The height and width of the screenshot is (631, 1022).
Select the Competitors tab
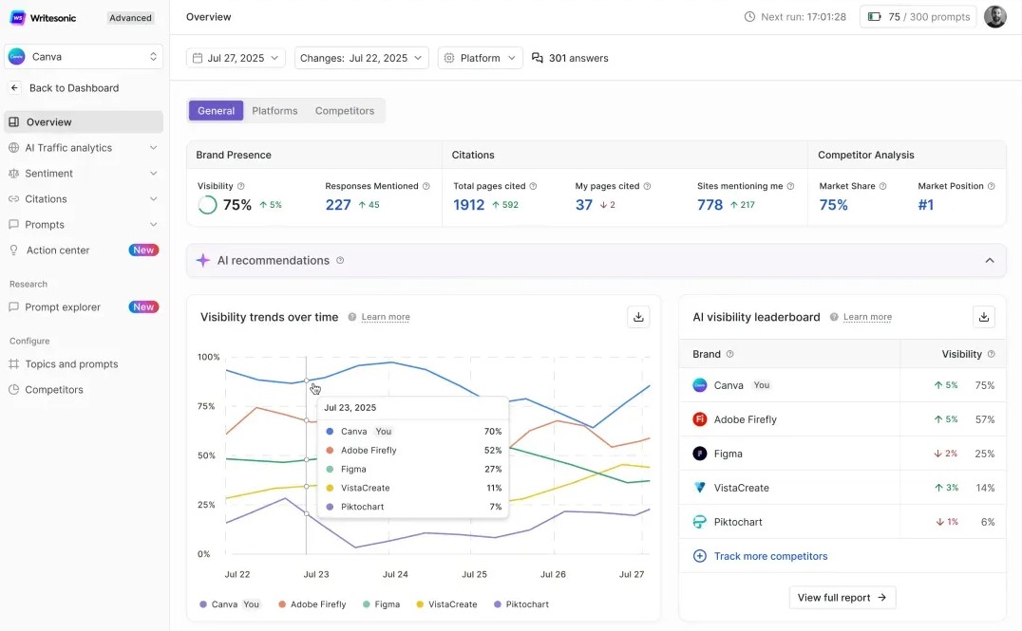(x=344, y=110)
